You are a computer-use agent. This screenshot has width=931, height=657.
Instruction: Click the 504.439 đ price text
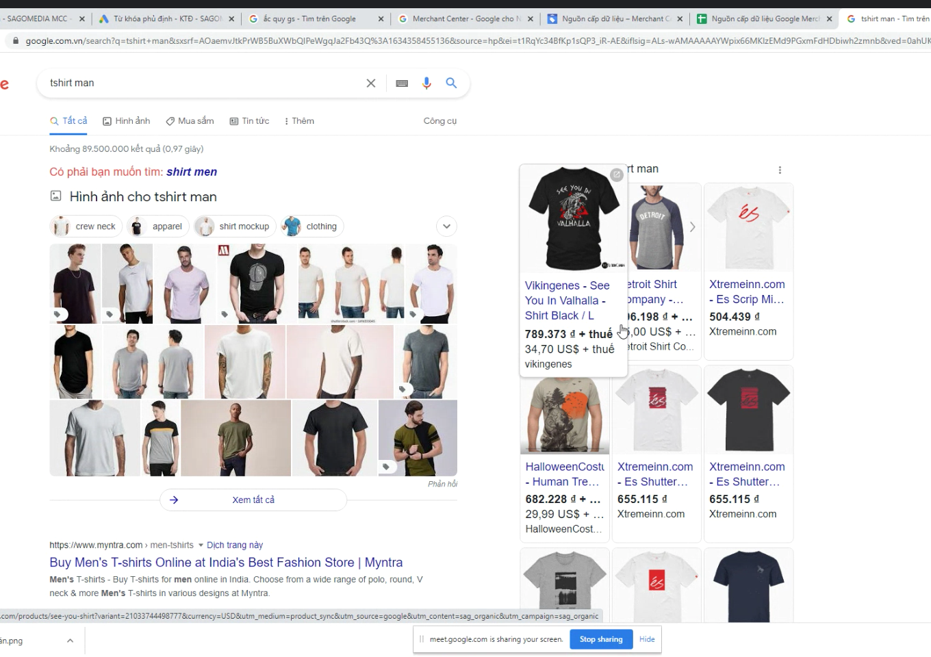tap(735, 317)
